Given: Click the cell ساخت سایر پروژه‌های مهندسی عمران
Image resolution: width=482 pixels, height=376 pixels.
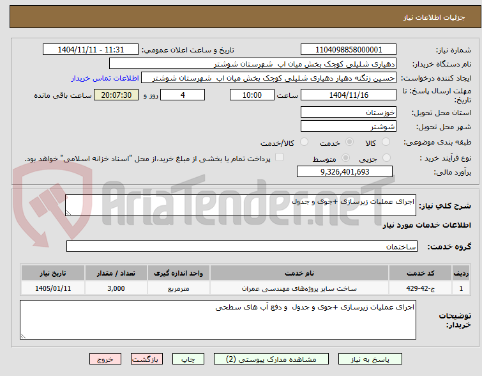Looking at the screenshot, I should tap(299, 288).
